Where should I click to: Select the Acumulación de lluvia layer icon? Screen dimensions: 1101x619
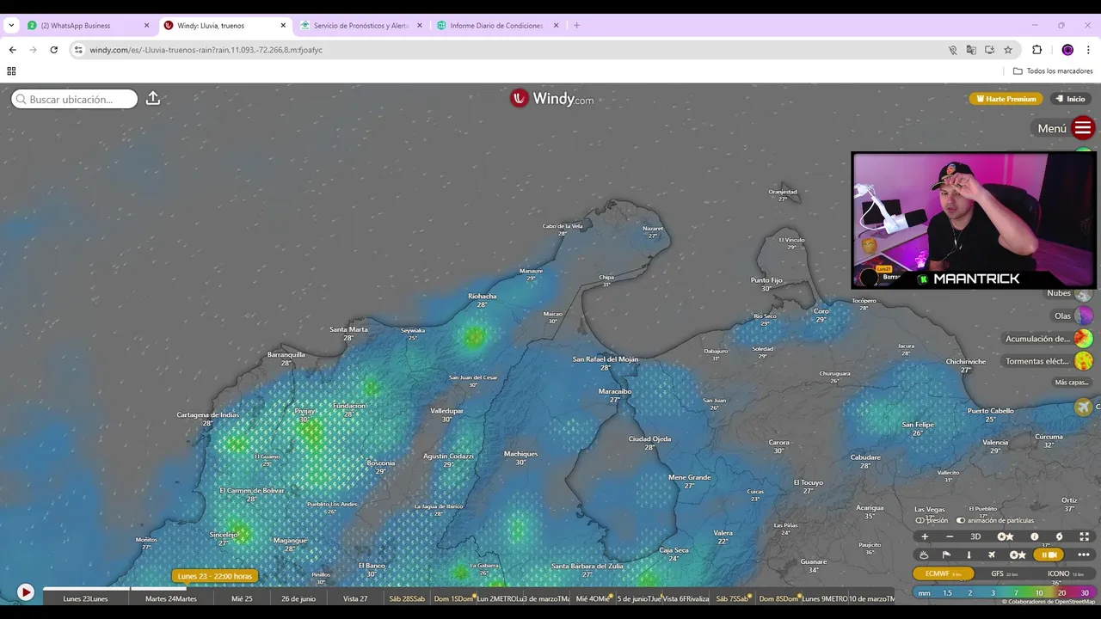[x=1084, y=339]
